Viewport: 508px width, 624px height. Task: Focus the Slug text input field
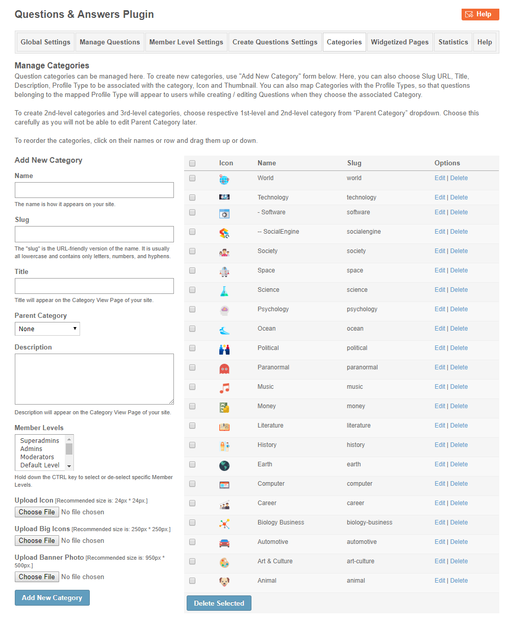click(x=94, y=234)
